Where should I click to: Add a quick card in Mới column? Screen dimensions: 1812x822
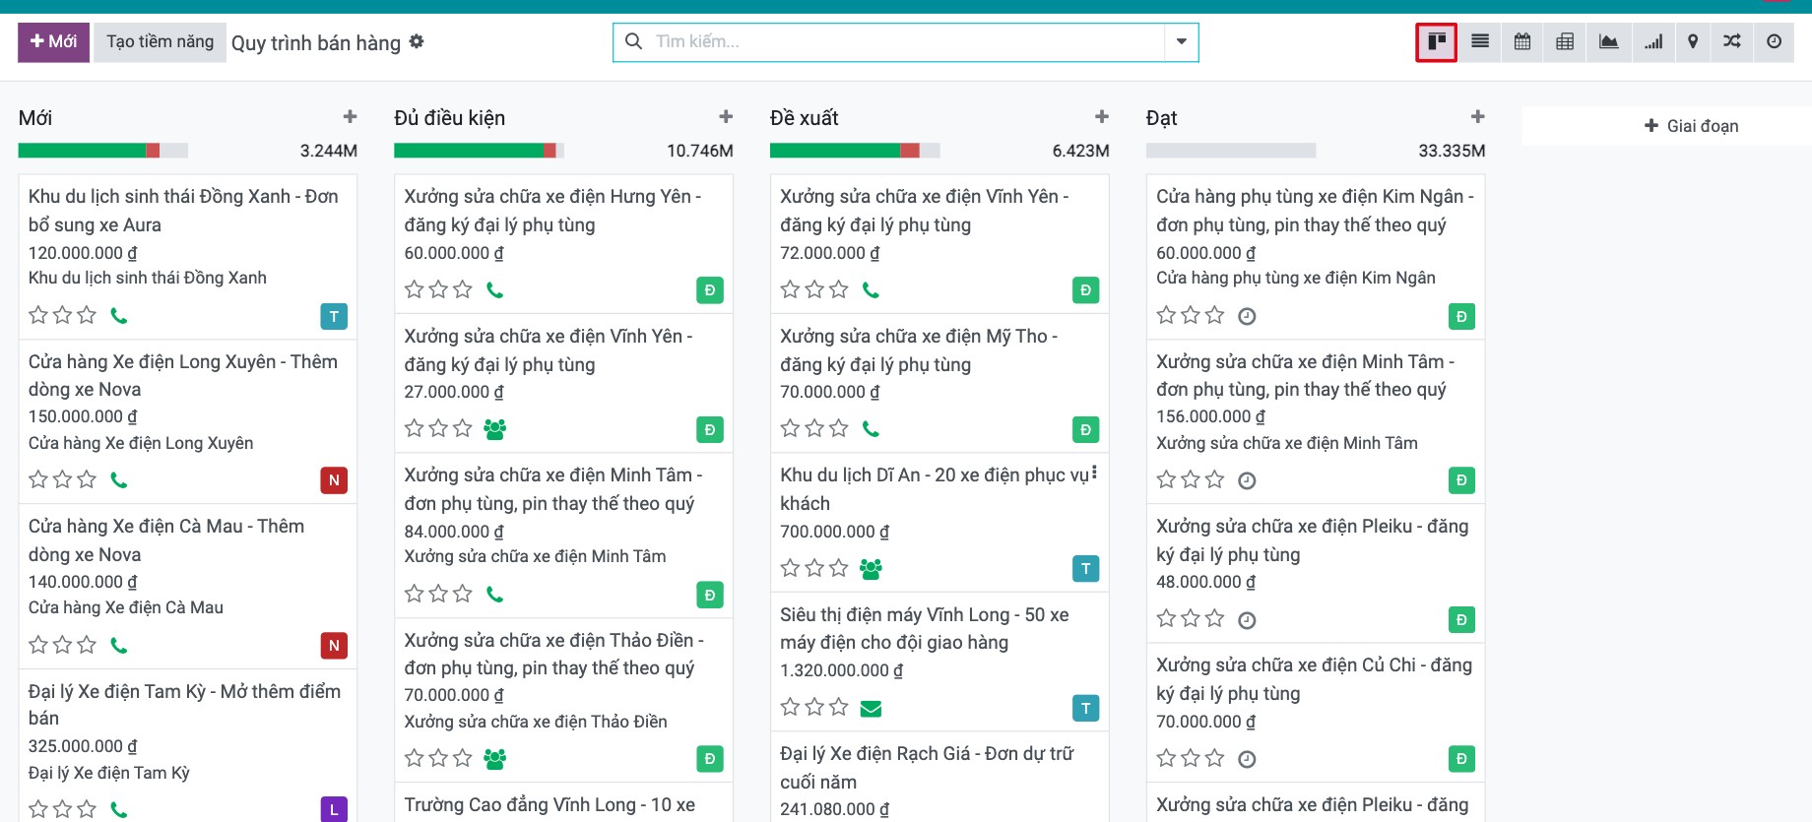click(x=350, y=116)
